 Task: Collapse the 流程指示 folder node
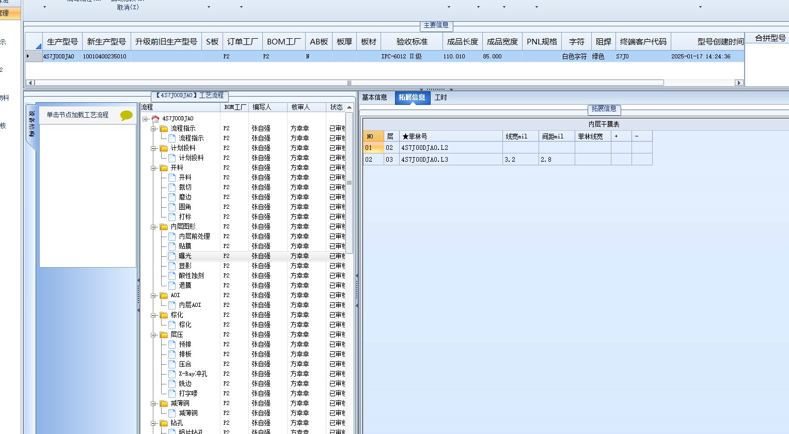pyautogui.click(x=153, y=129)
